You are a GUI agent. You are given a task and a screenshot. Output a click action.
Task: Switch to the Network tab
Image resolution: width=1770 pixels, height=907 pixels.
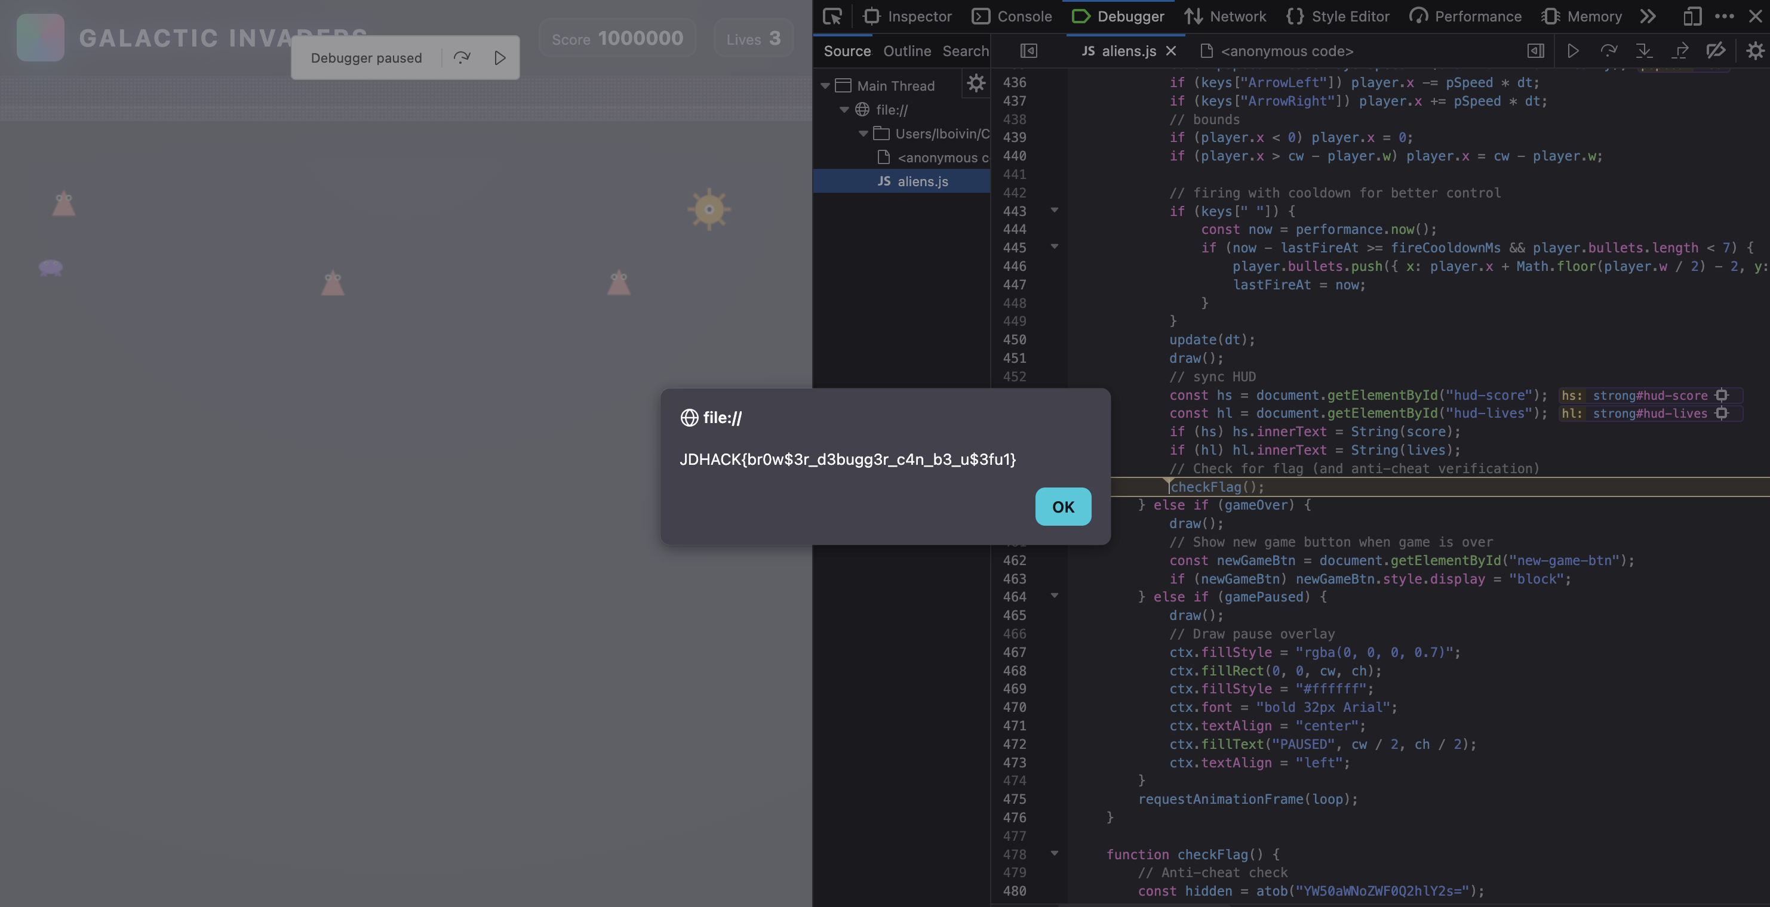[x=1225, y=16]
